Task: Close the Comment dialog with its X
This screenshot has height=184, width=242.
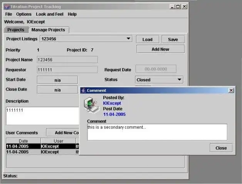Action: click(x=231, y=90)
